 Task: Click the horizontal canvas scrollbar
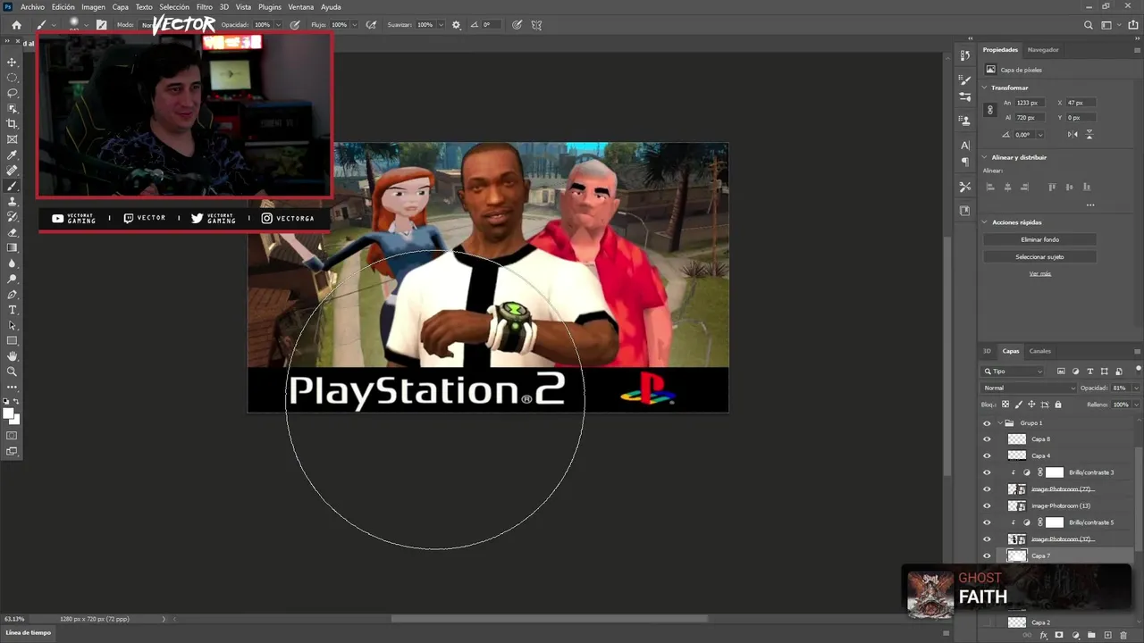(x=549, y=618)
